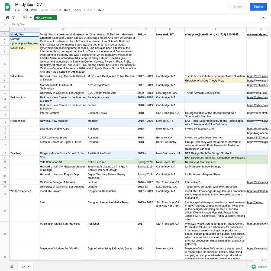Screen dimensions: 271x271
Task: Select the 'metaLab Harvard' cell
Action: click(x=63, y=194)
